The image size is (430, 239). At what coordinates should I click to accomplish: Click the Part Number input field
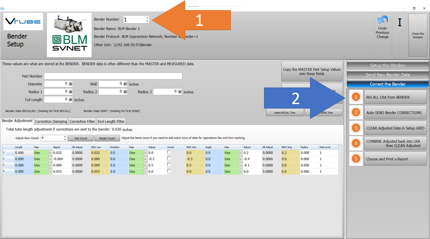click(x=113, y=76)
